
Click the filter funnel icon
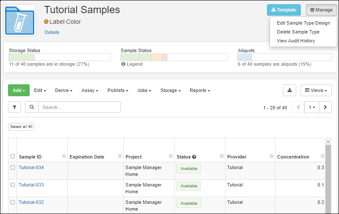(x=14, y=107)
